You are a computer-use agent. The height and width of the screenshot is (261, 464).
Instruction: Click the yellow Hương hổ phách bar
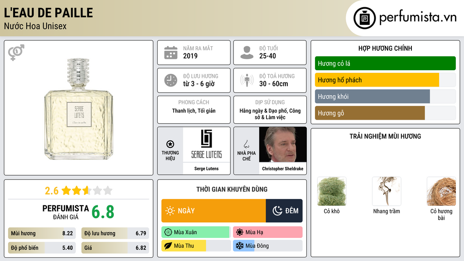[x=377, y=80]
